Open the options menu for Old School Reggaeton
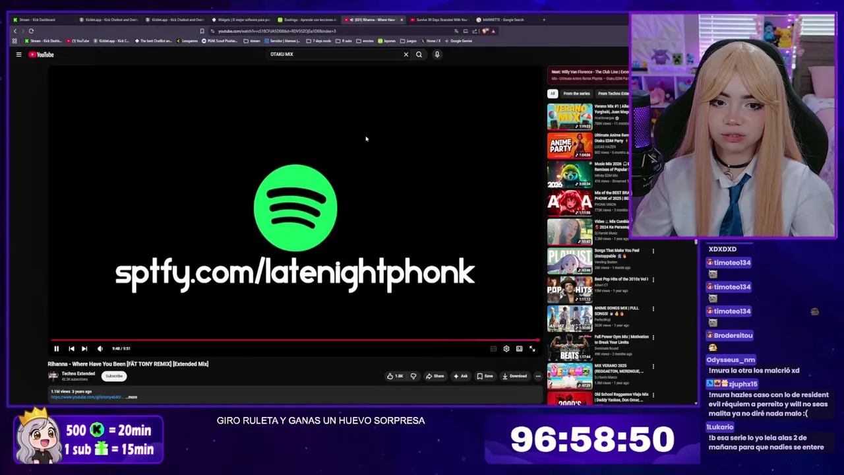Viewport: 844px width, 475px height. pos(653,395)
